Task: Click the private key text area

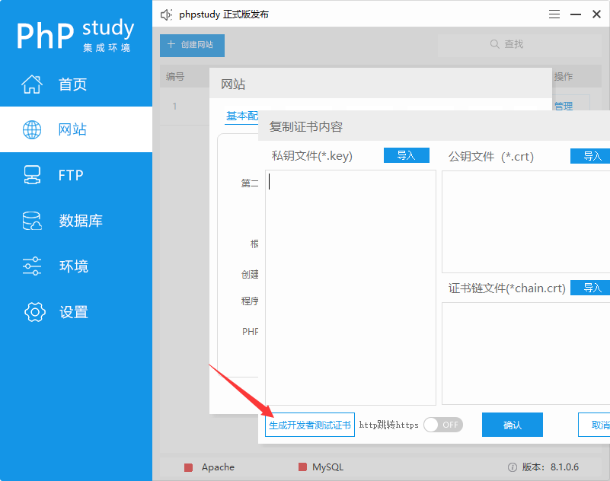Action: (350, 288)
